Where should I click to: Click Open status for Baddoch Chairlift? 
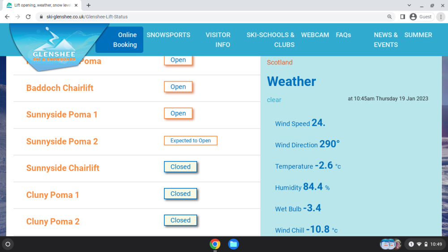(178, 87)
